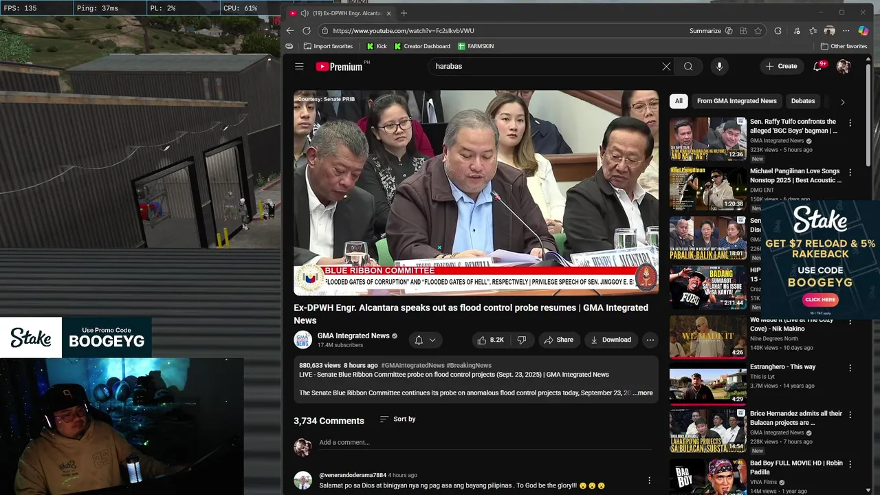Click the video player showing the hearing
The width and height of the screenshot is (880, 495).
476,192
